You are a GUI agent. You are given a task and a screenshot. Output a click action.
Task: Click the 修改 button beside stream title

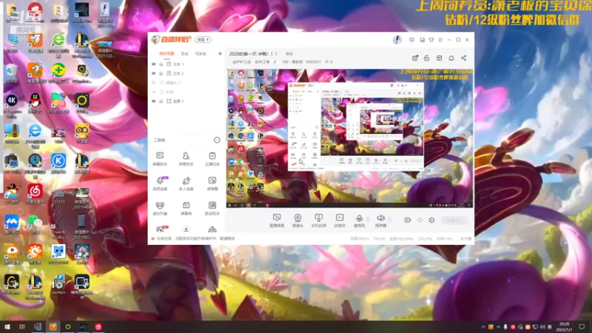[x=289, y=54]
